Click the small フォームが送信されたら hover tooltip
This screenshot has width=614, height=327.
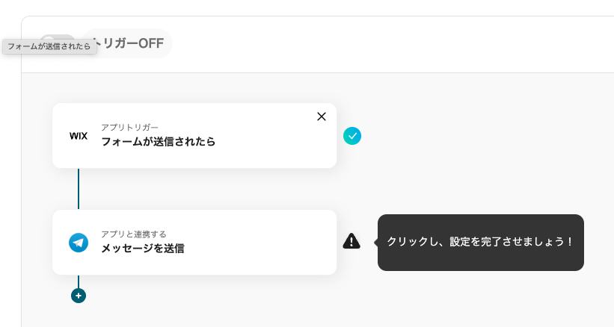tap(49, 46)
